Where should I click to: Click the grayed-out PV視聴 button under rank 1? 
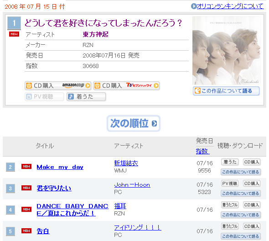click(44, 97)
